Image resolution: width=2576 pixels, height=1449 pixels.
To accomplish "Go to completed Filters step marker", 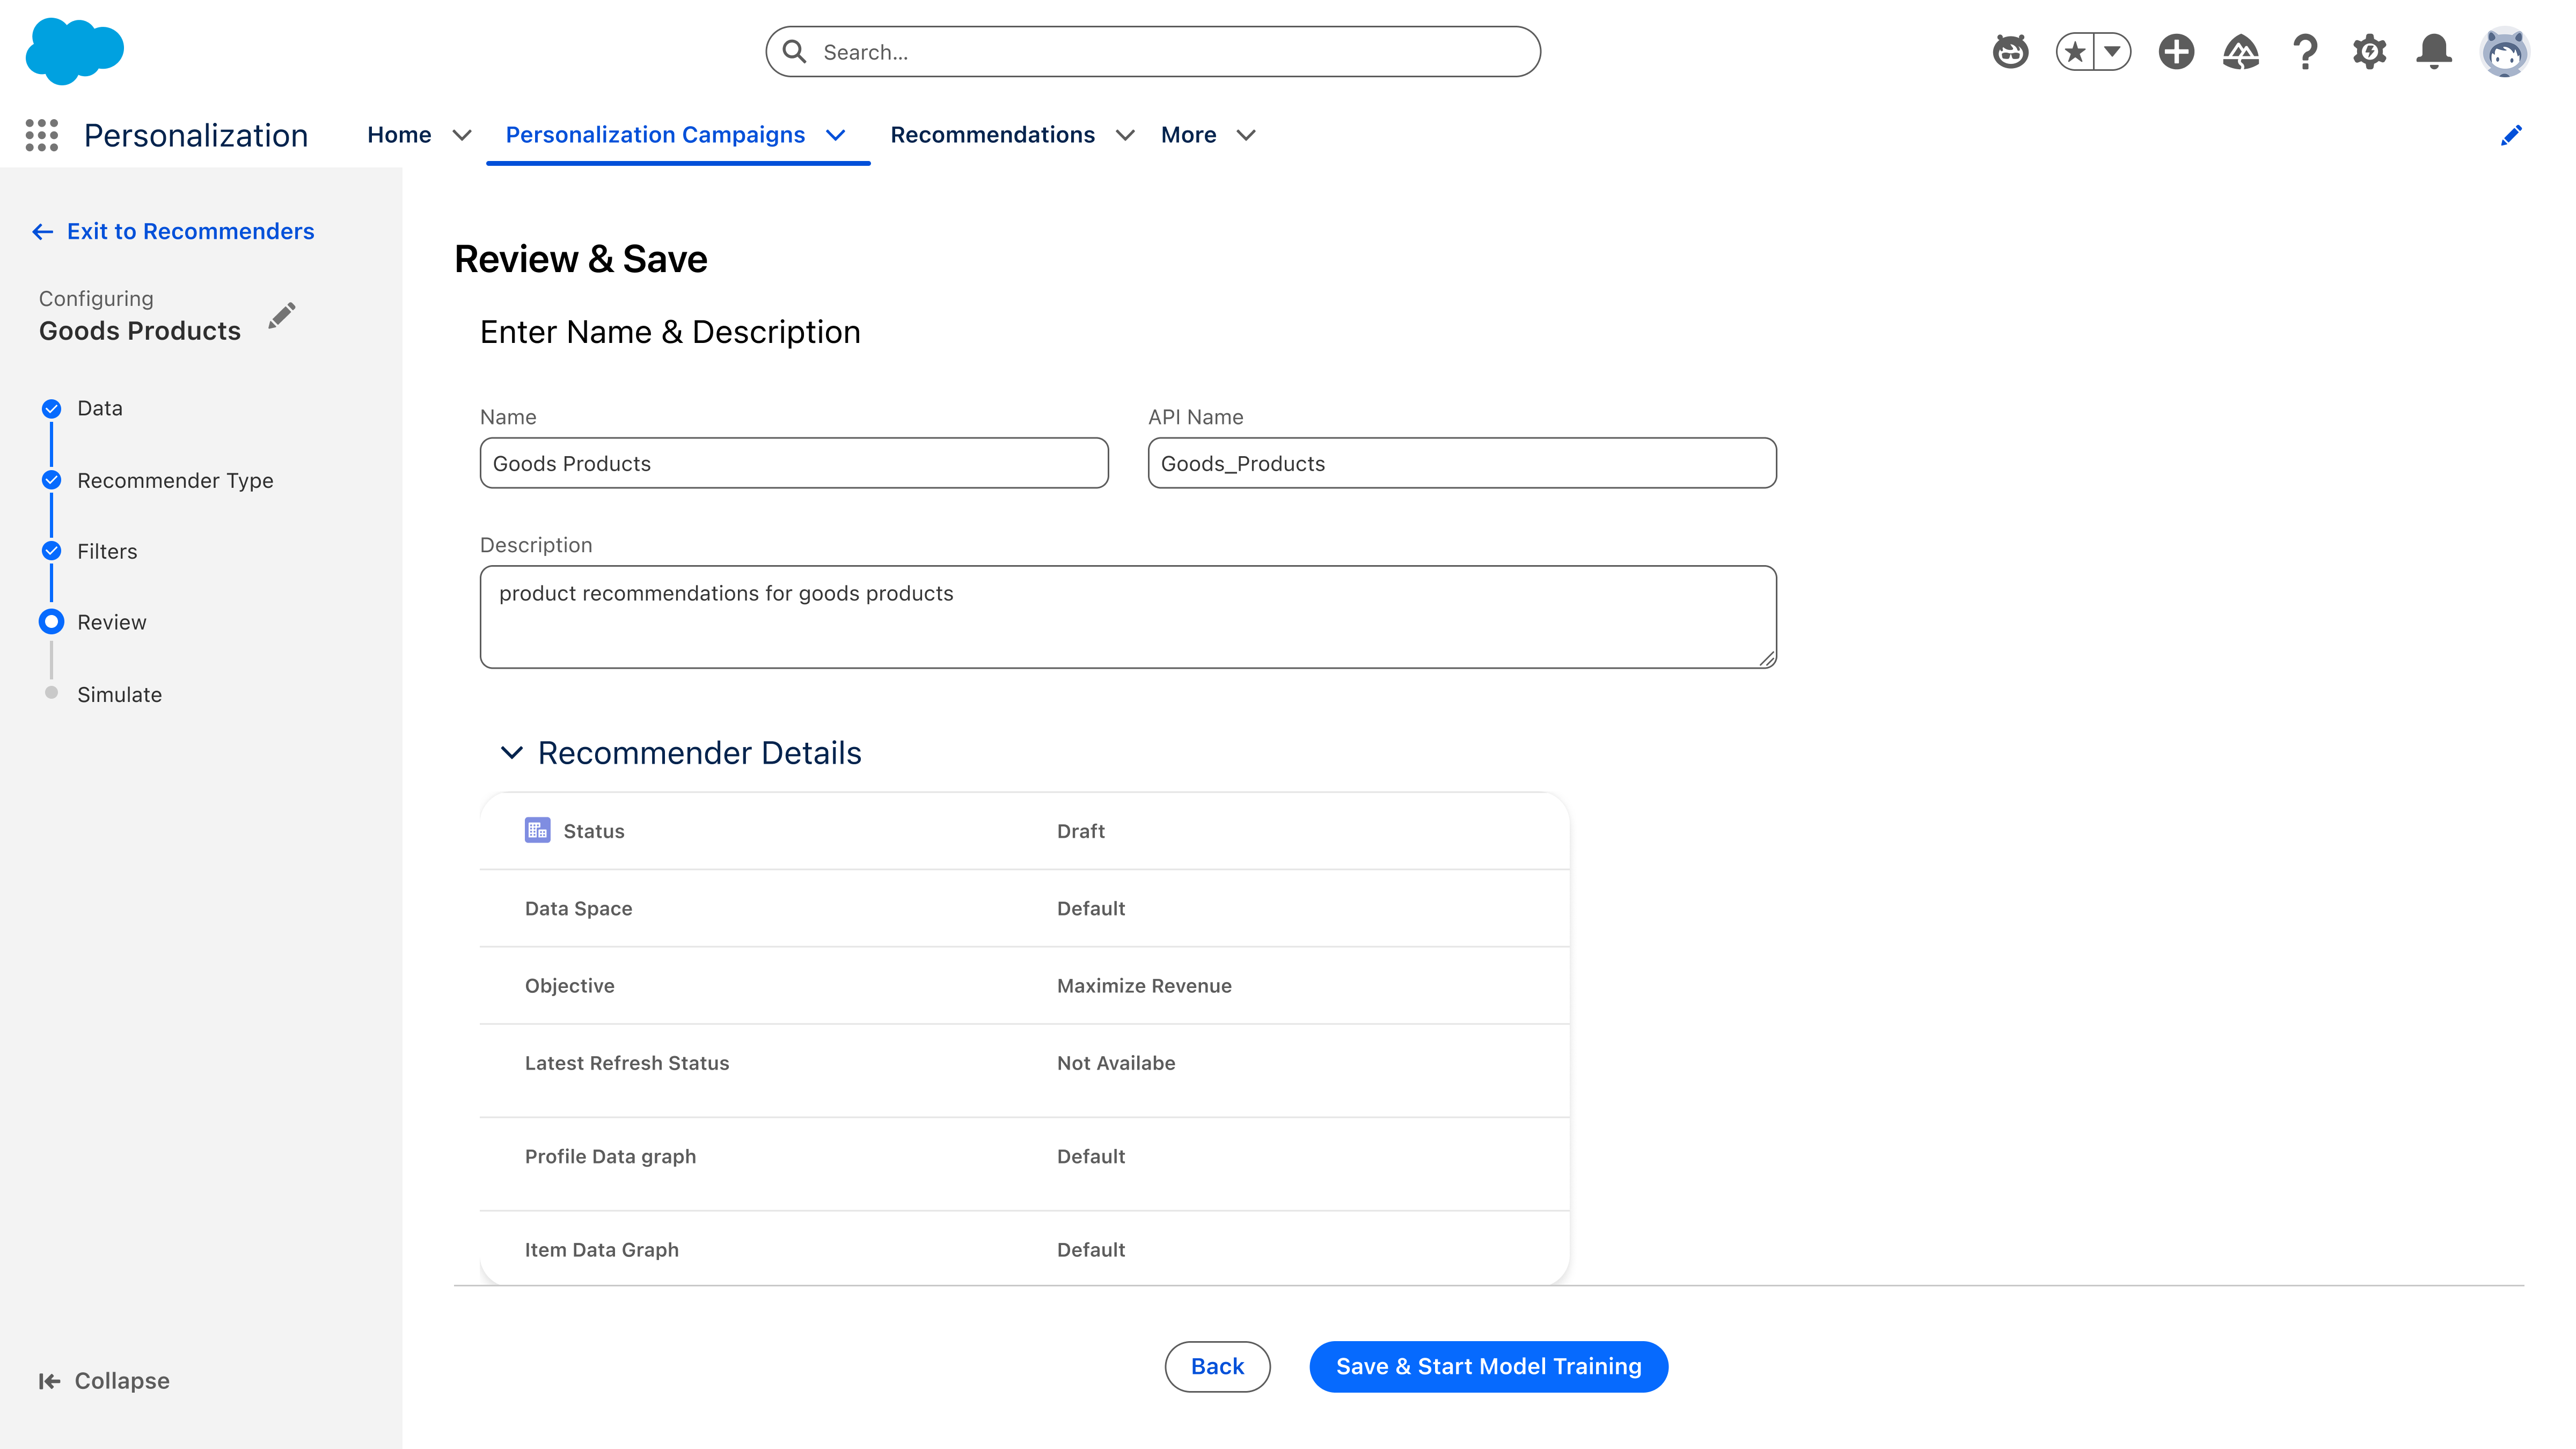I will tap(51, 551).
